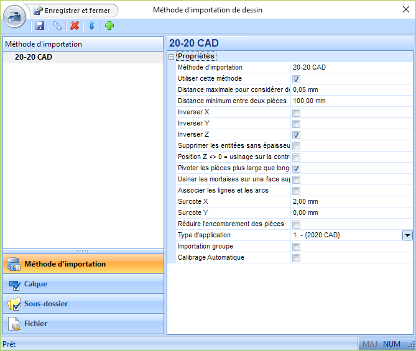
Task: Click the save floppy disk icon
Action: click(x=40, y=26)
